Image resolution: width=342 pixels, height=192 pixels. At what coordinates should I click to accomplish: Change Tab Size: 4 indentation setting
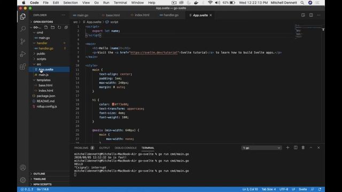pyautogui.click(x=268, y=189)
